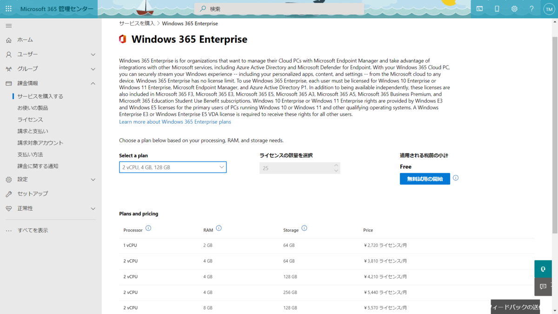Click the license quantity field showing 25
558x314 pixels.
click(300, 168)
